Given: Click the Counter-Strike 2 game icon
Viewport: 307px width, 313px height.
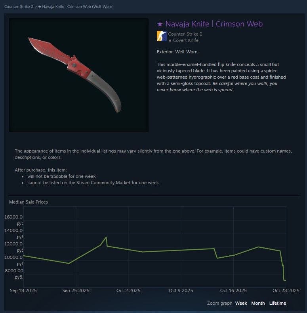Looking at the screenshot, I should pos(162,36).
